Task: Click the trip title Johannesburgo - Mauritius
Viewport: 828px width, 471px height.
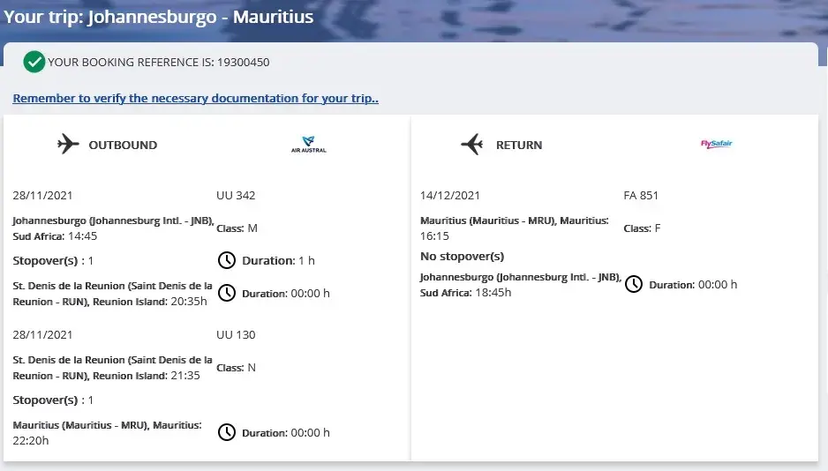Action: click(200, 16)
